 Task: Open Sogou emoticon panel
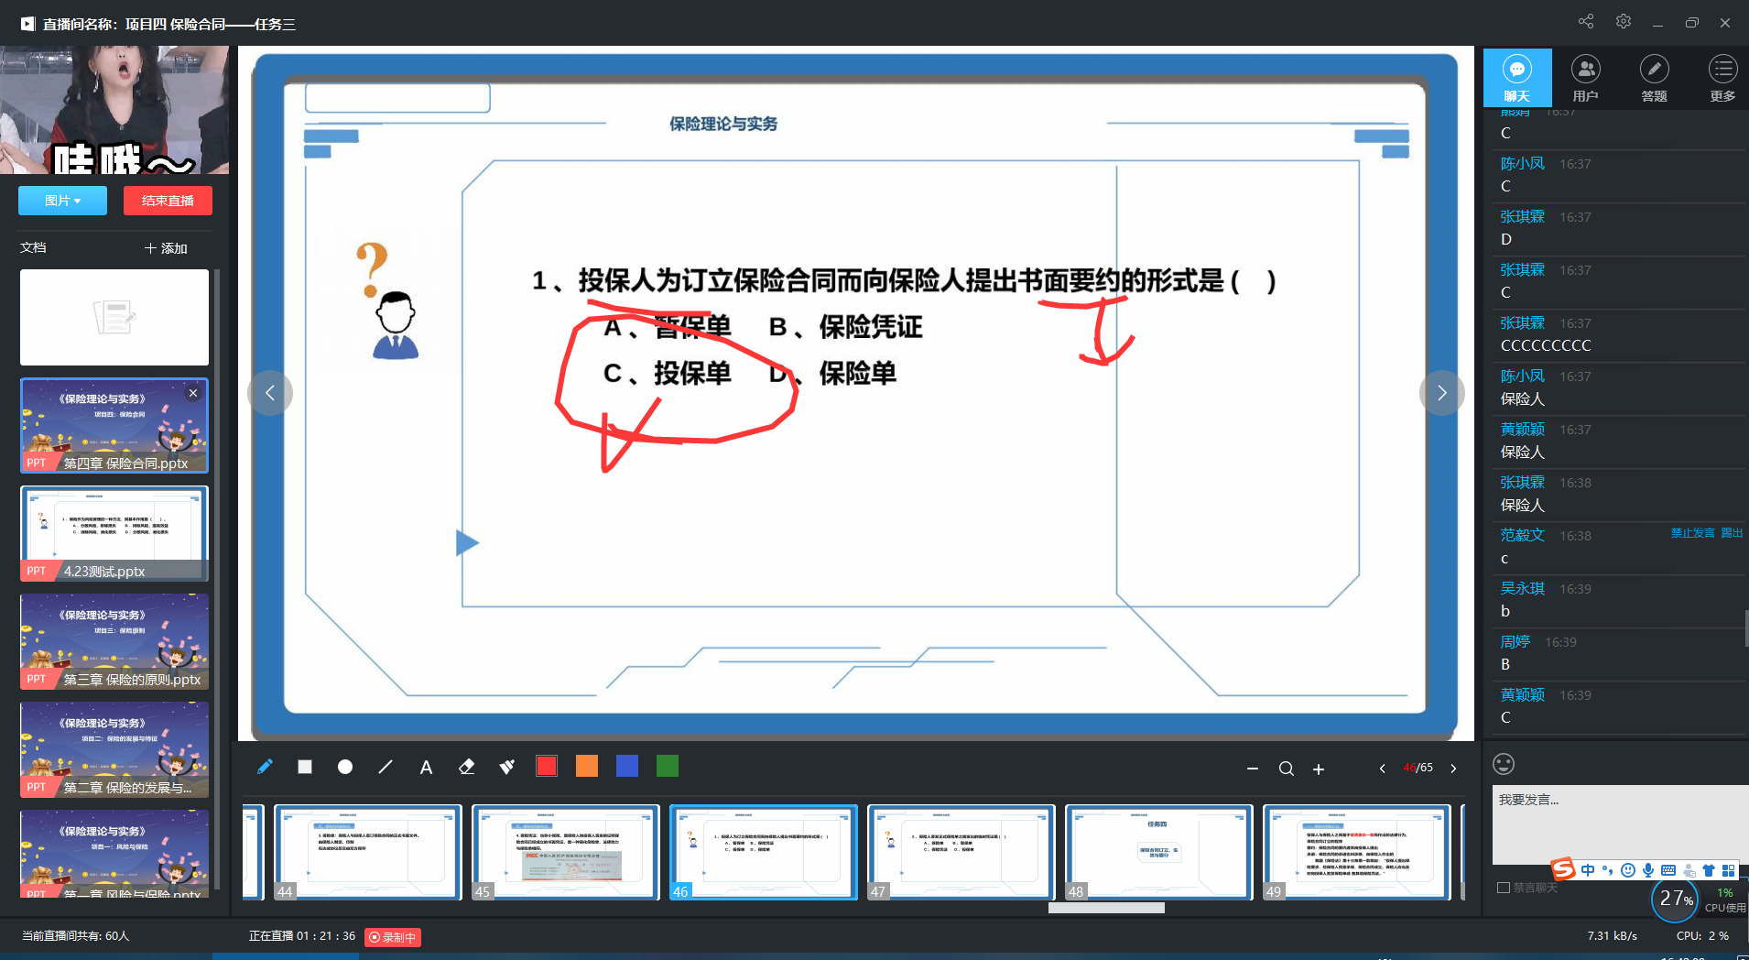point(1628,870)
